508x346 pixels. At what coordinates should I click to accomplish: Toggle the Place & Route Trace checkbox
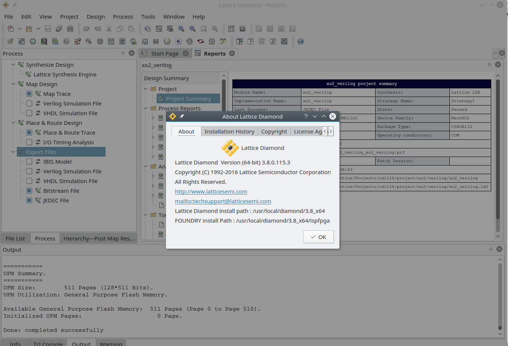(29, 132)
